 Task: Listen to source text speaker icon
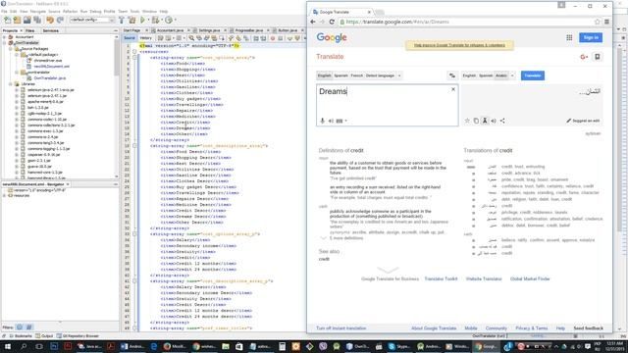(331, 121)
